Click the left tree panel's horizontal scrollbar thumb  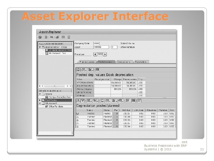pos(55,86)
